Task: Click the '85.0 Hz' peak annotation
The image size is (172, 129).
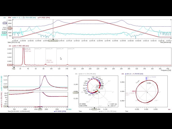Action: (x=49, y=60)
